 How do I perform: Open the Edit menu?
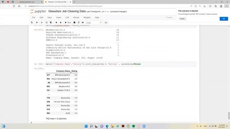(41, 18)
